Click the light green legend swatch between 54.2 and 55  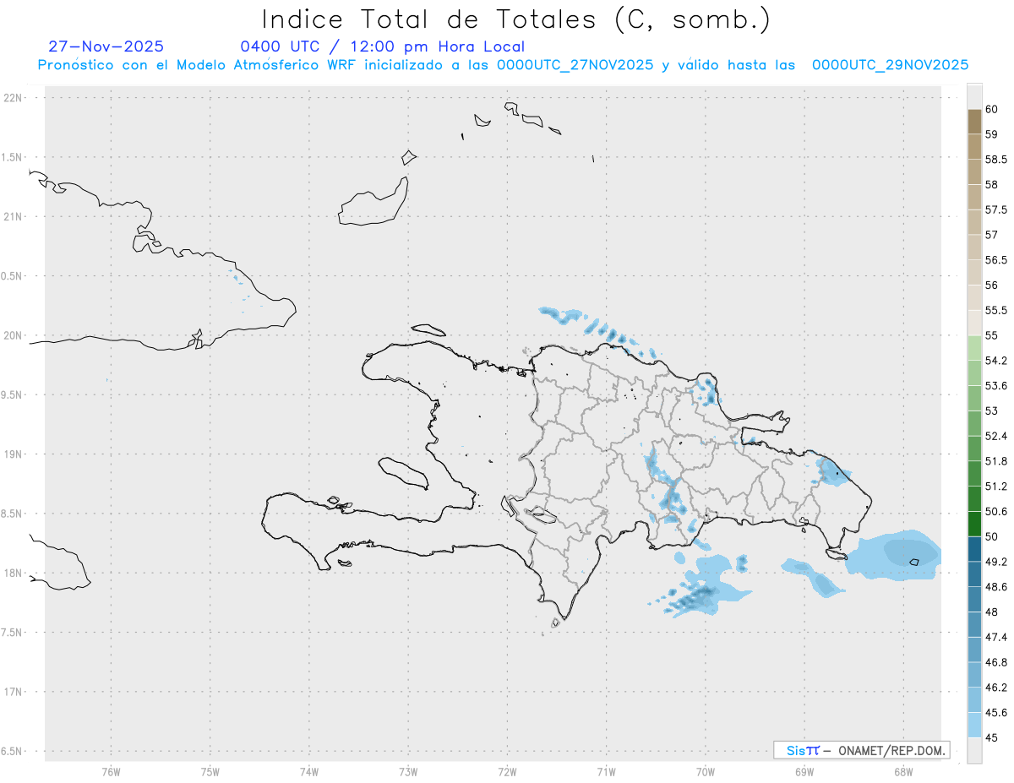(974, 348)
